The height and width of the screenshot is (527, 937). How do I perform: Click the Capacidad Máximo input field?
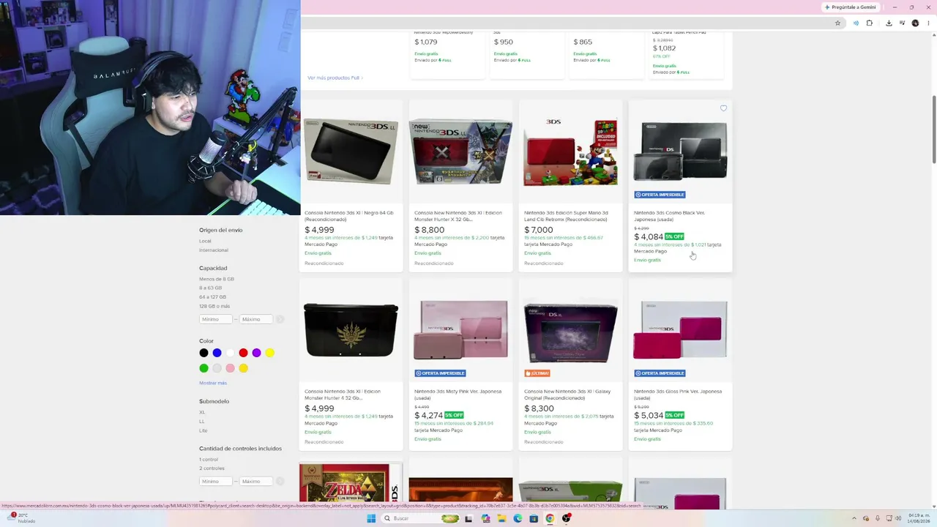pos(256,319)
